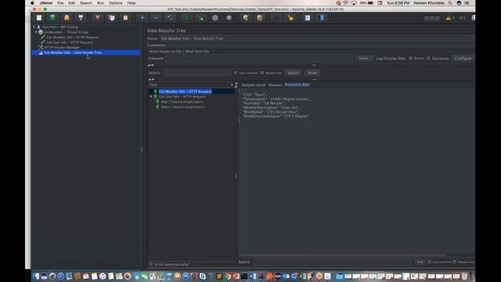Click Start no pauses icon

click(201, 18)
